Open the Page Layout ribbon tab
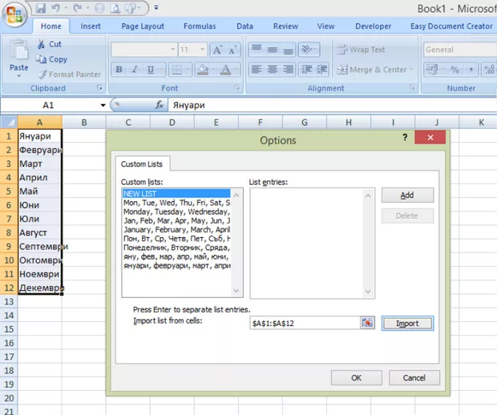Screen dimensions: 497x415 pos(142,26)
